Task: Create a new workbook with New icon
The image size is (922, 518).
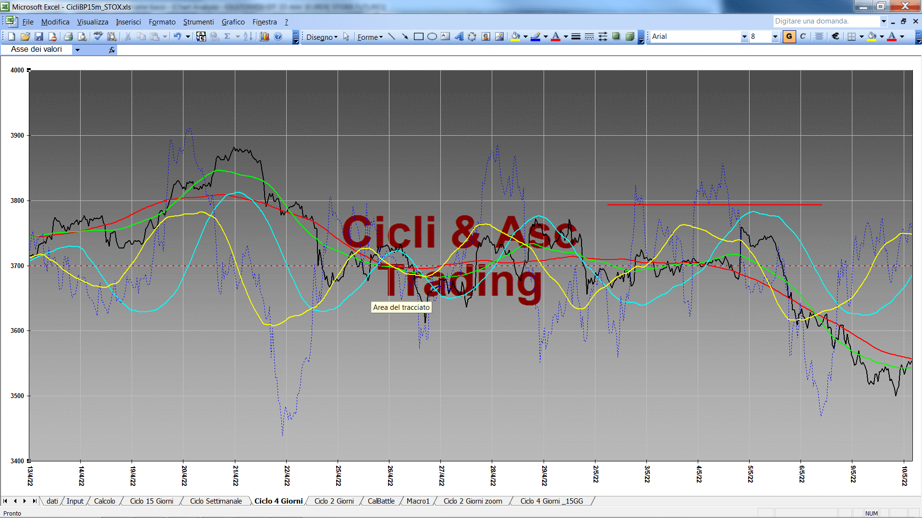Action: pyautogui.click(x=12, y=36)
